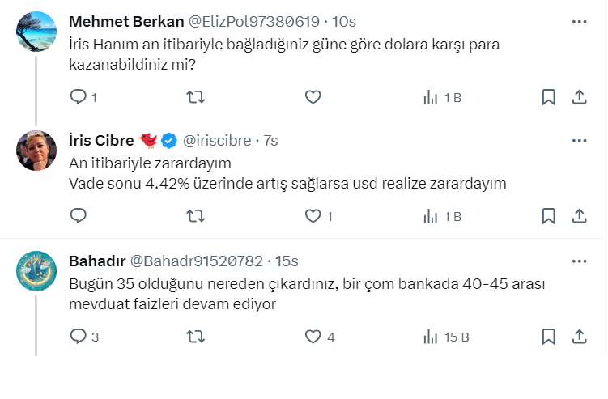Open the 15s timestamp on Bahadır's tweet

point(287,261)
